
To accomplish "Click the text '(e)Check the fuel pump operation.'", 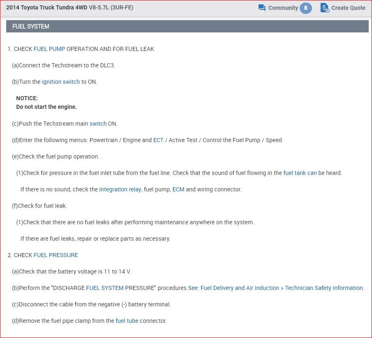I will point(55,156).
